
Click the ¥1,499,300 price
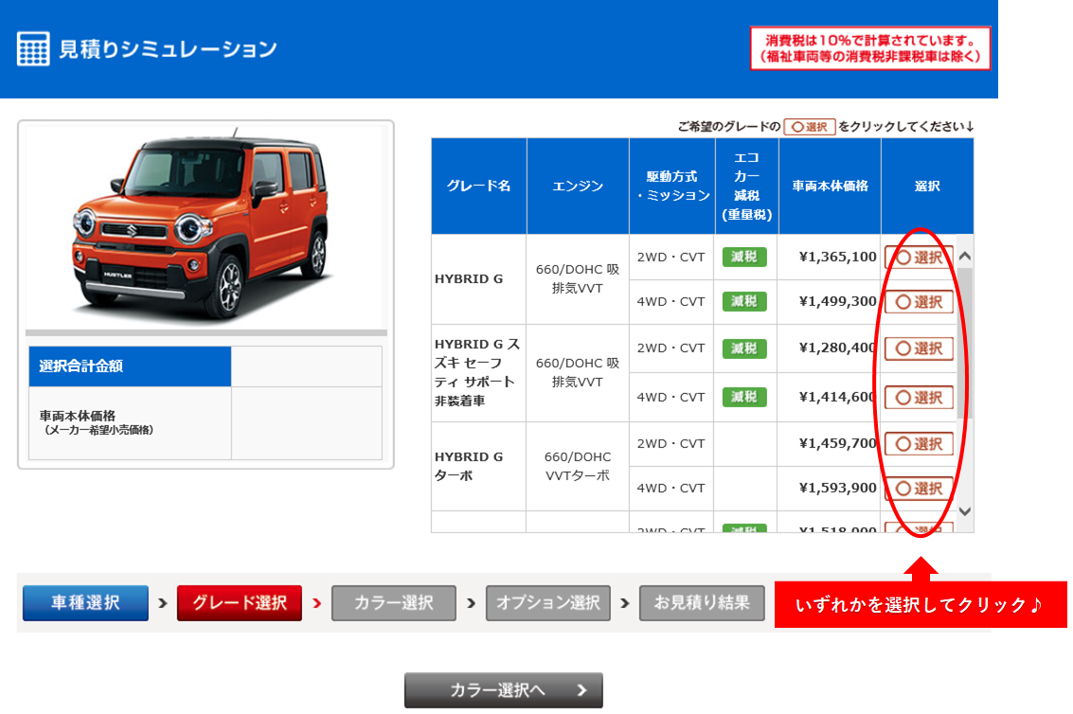(x=837, y=302)
